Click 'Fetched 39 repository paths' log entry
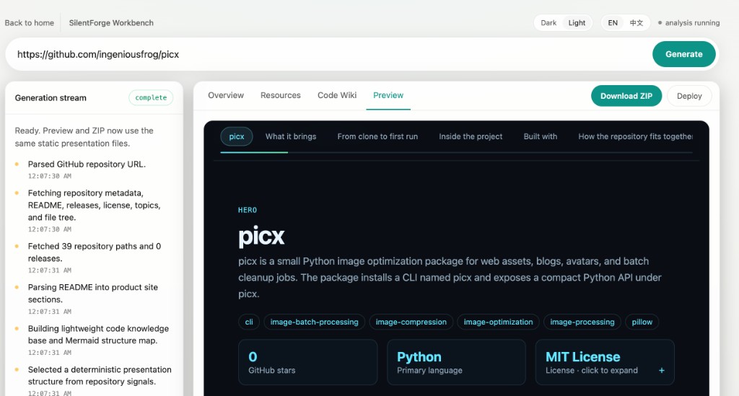 coord(95,252)
